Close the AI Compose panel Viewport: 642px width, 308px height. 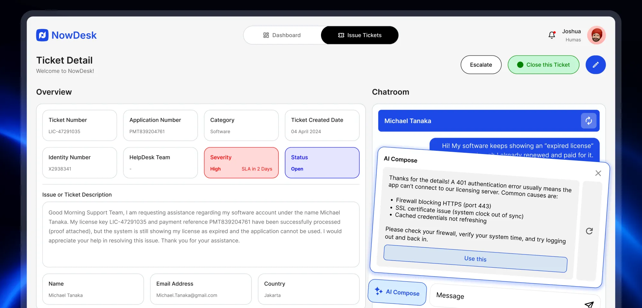[x=598, y=173]
